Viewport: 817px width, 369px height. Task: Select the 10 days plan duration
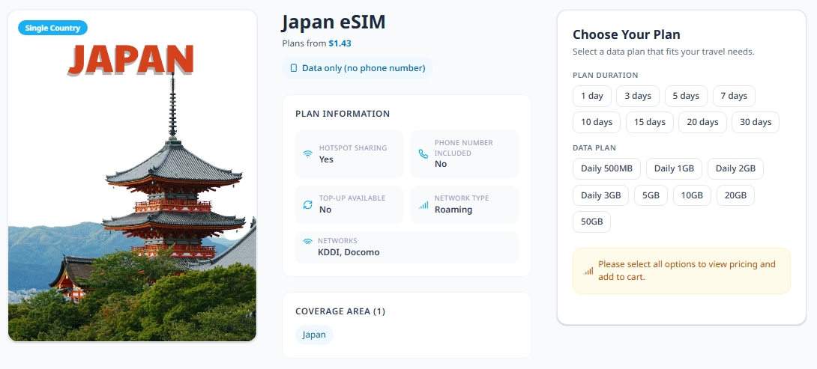597,122
